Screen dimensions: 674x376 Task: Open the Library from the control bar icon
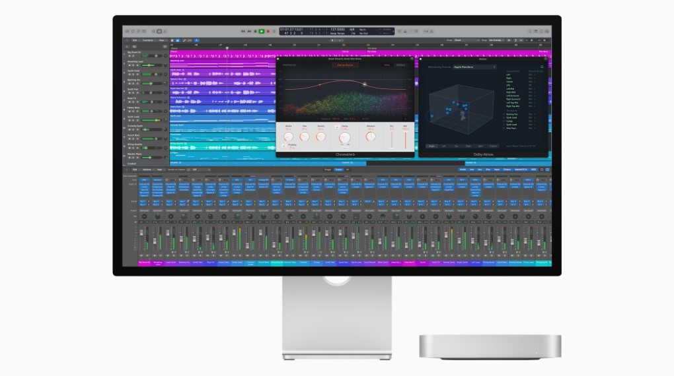click(128, 32)
